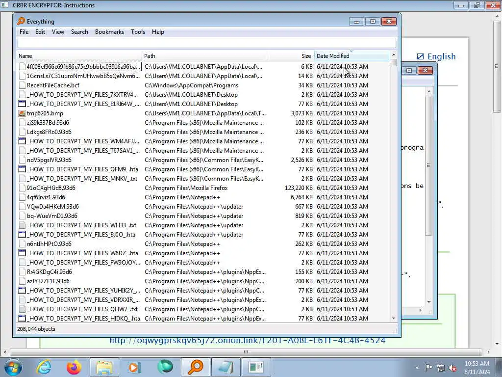This screenshot has height=377, width=502.
Task: Open the View menu in Everything
Action: point(58,32)
